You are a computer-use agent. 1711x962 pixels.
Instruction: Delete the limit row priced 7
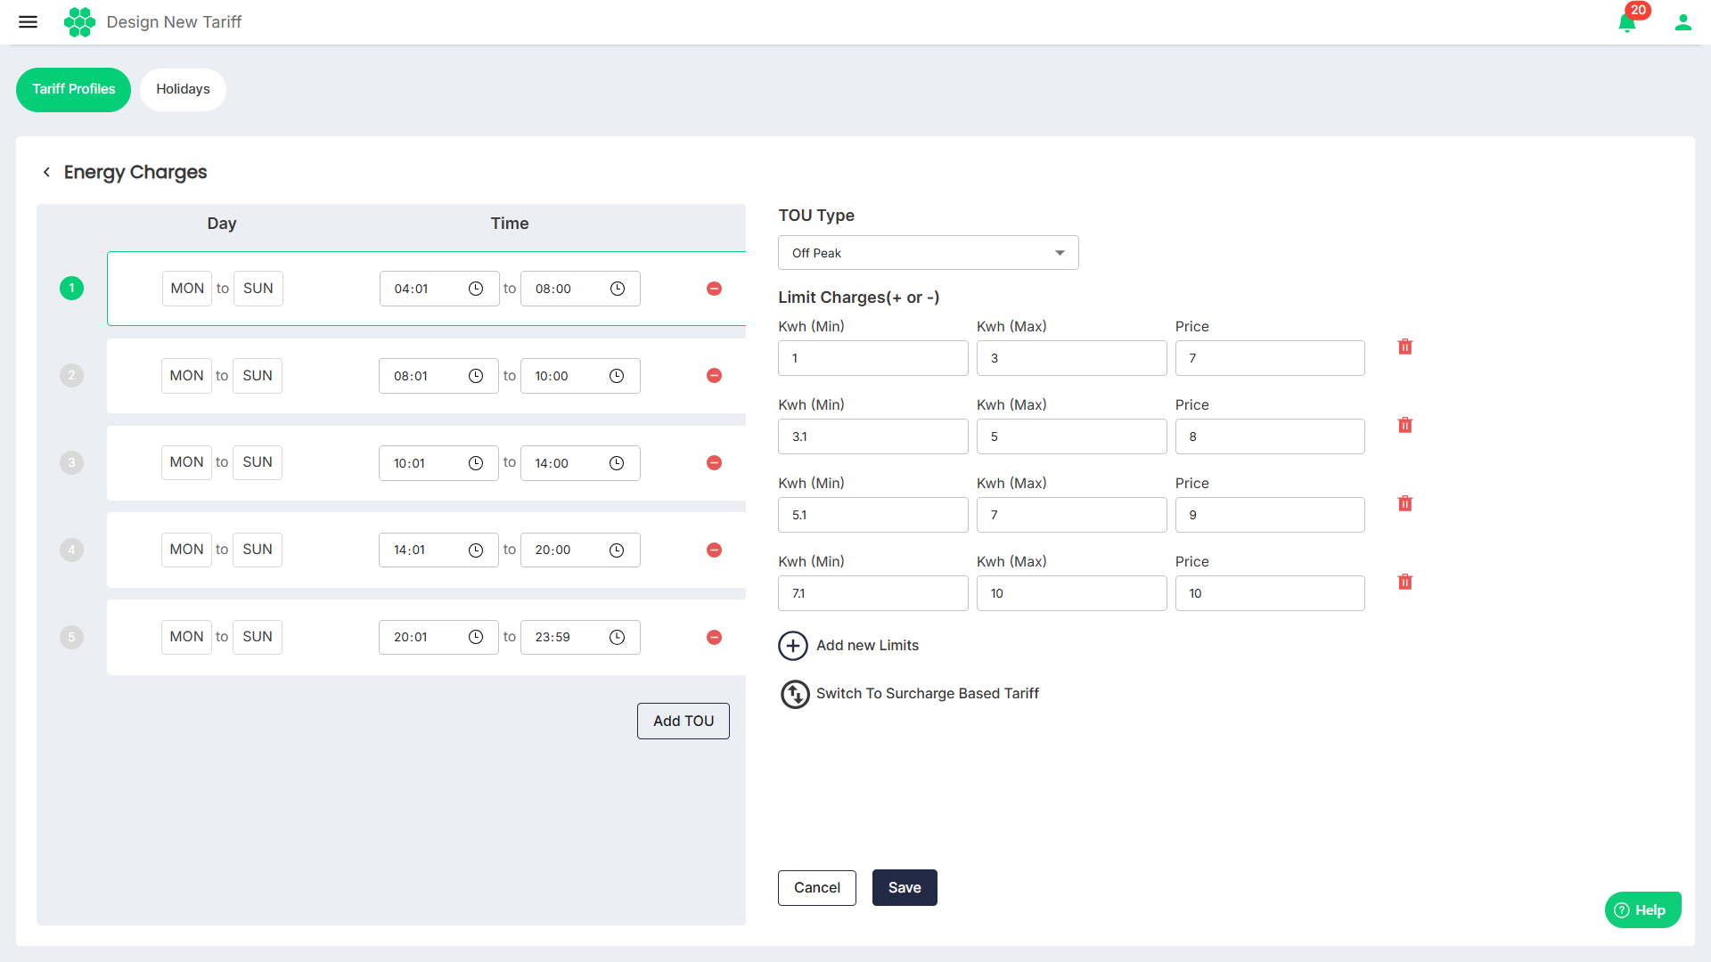[x=1404, y=346]
